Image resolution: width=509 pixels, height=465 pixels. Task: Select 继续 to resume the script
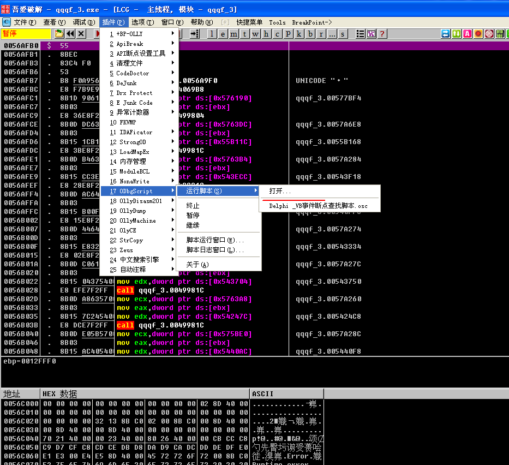219,225
